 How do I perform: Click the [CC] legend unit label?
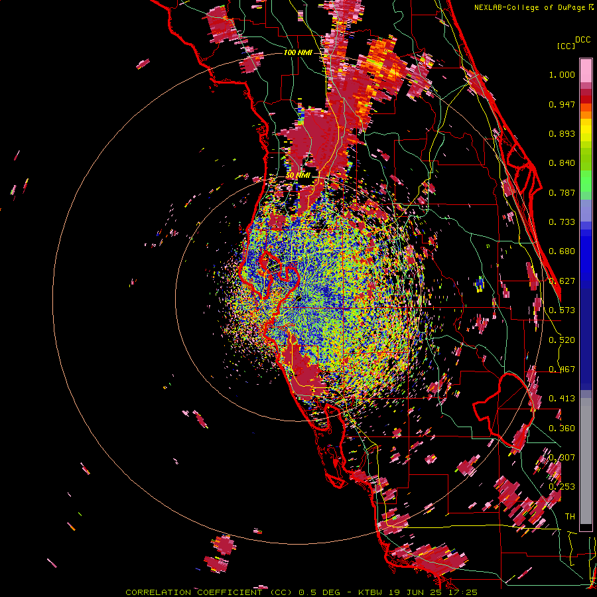[566, 46]
